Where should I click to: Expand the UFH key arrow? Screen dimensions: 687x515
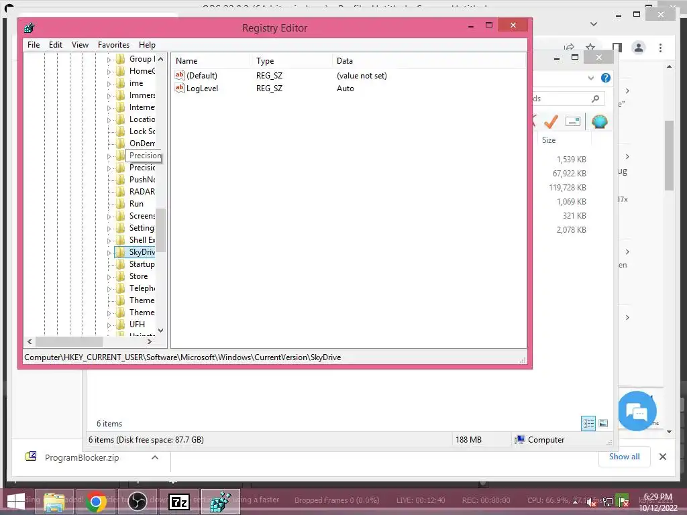(x=109, y=325)
